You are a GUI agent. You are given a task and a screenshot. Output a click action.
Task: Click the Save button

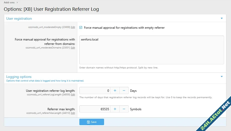pyautogui.click(x=91, y=122)
